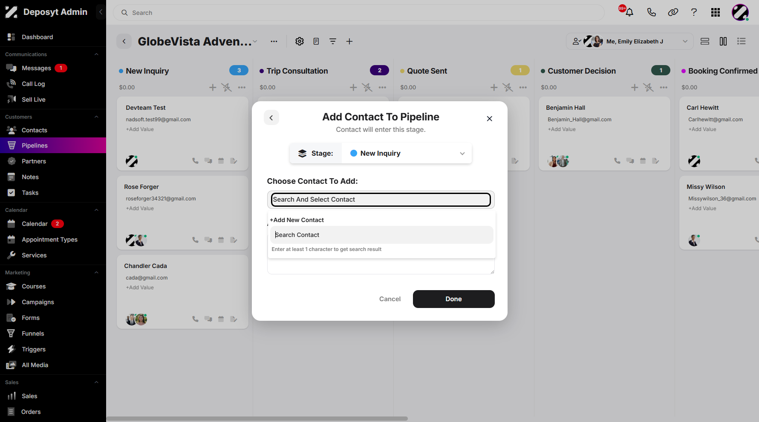Open the profile avatar at top right

tap(740, 12)
